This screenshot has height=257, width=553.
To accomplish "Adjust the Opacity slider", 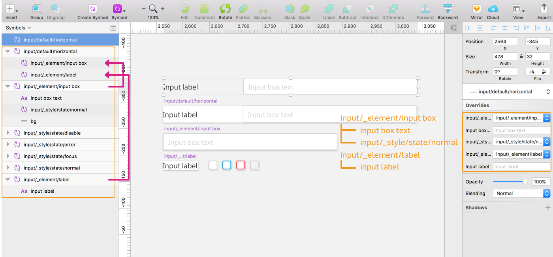I will [x=525, y=182].
